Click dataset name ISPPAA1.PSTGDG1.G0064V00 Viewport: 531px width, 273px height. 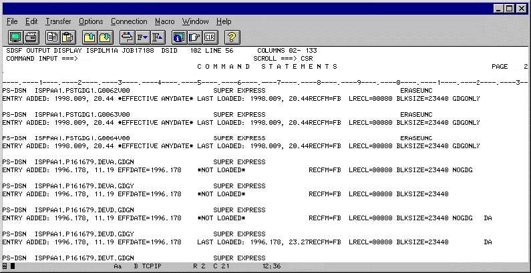pyautogui.click(x=82, y=138)
